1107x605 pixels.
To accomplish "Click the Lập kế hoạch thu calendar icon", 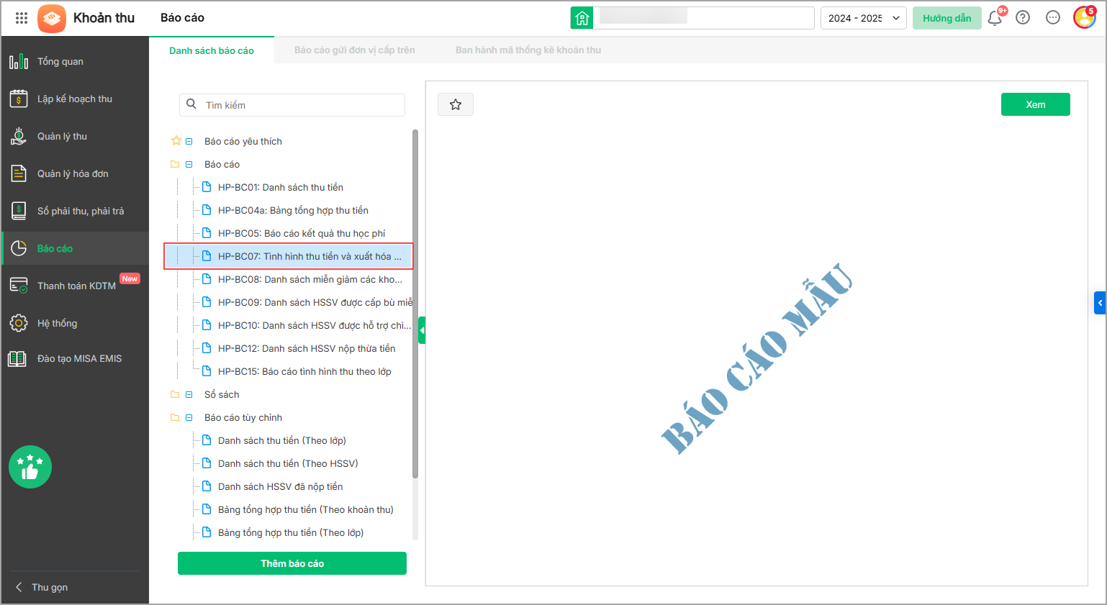I will pos(19,99).
